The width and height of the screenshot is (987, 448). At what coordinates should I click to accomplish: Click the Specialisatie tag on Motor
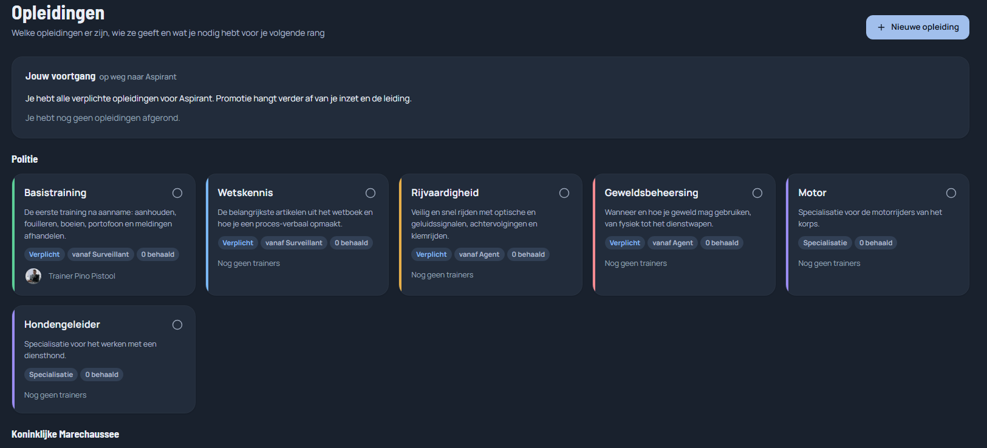coord(825,243)
